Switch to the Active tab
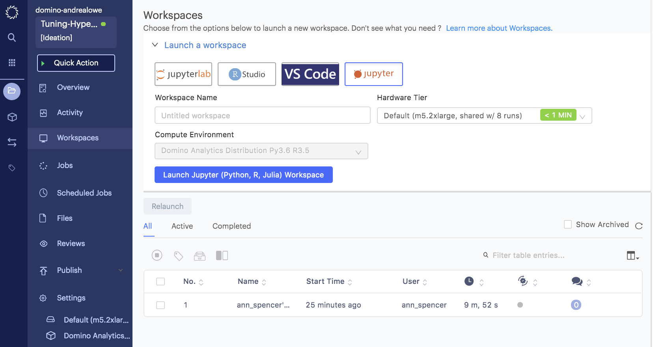Viewport: 653px width, 347px height. click(182, 226)
